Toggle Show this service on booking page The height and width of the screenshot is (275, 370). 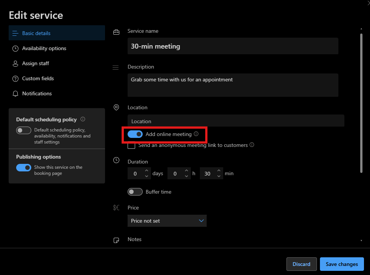pyautogui.click(x=24, y=168)
